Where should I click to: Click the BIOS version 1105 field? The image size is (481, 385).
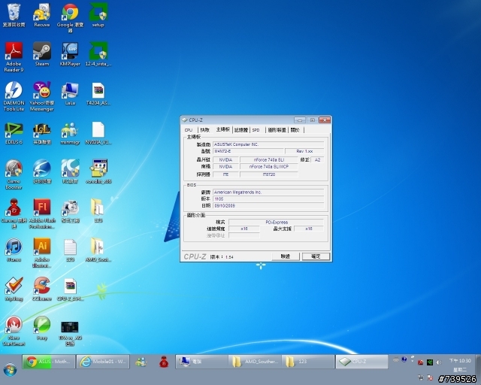coord(268,199)
